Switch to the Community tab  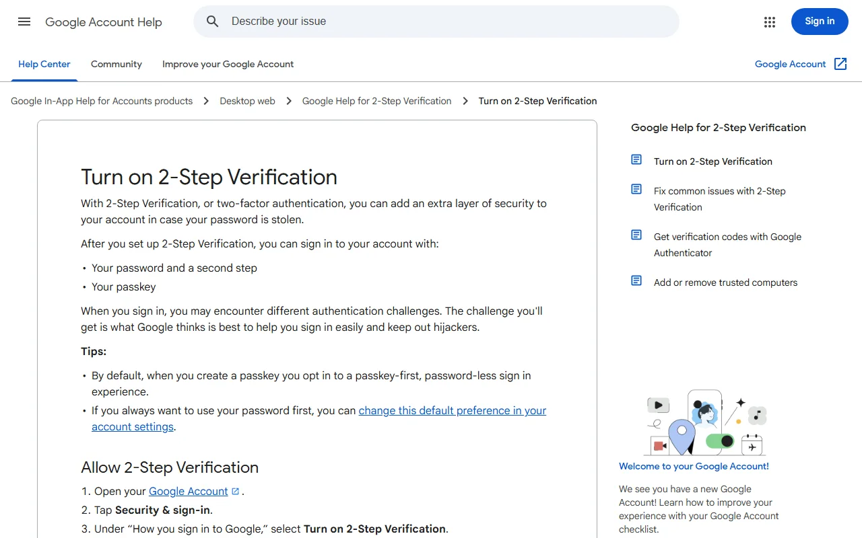117,65
